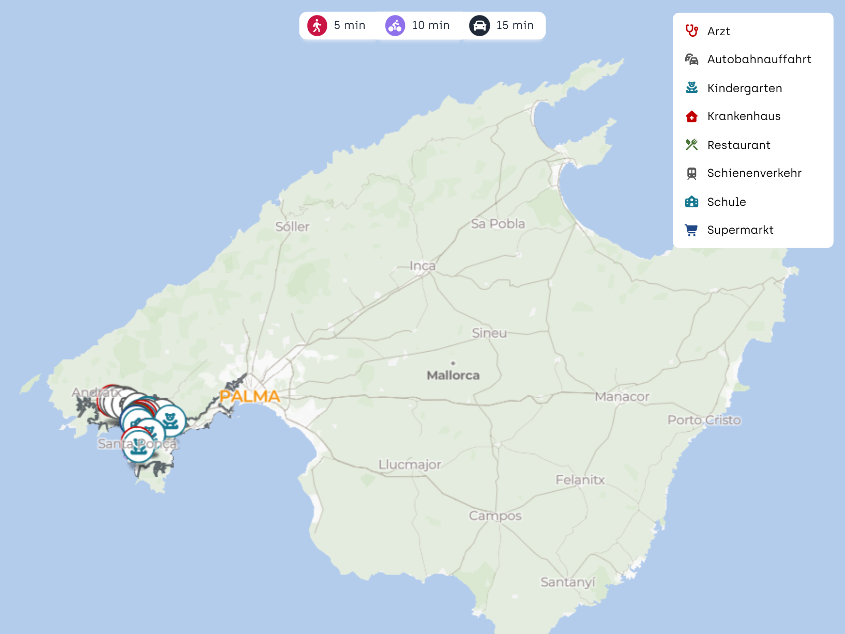Click the Schule building icon
845x634 pixels.
pyautogui.click(x=691, y=202)
